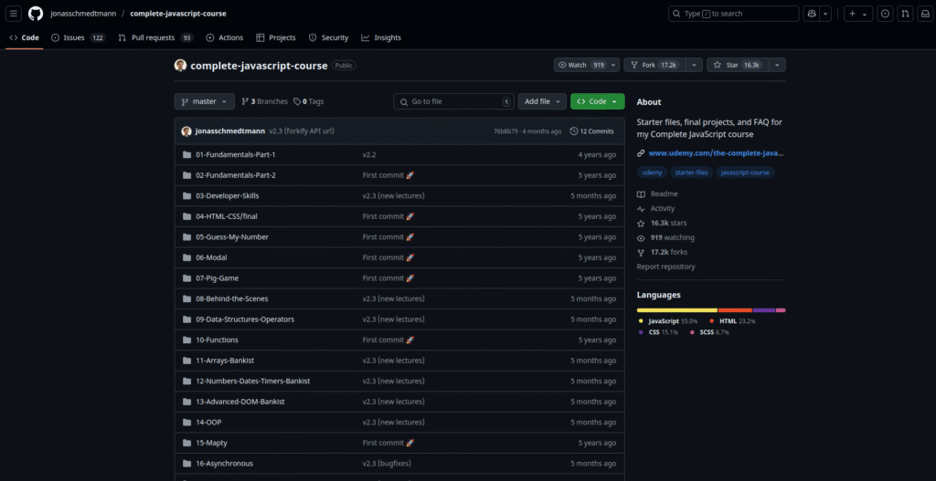Screen dimensions: 936x481
Task: Click folder icon of 02-Fundamentals-Part-2
Action: pos(186,175)
